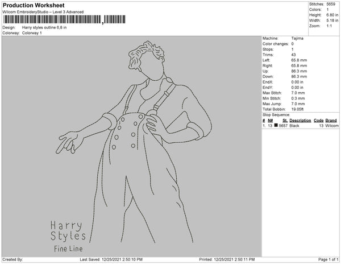Select the 'Page 1 of 1' indicator
Image resolution: width=341 pixels, height=264 pixels.
point(328,259)
